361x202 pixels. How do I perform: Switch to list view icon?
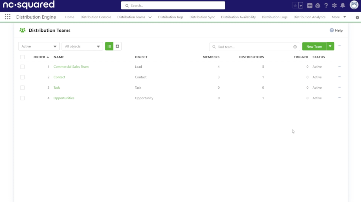(x=109, y=46)
